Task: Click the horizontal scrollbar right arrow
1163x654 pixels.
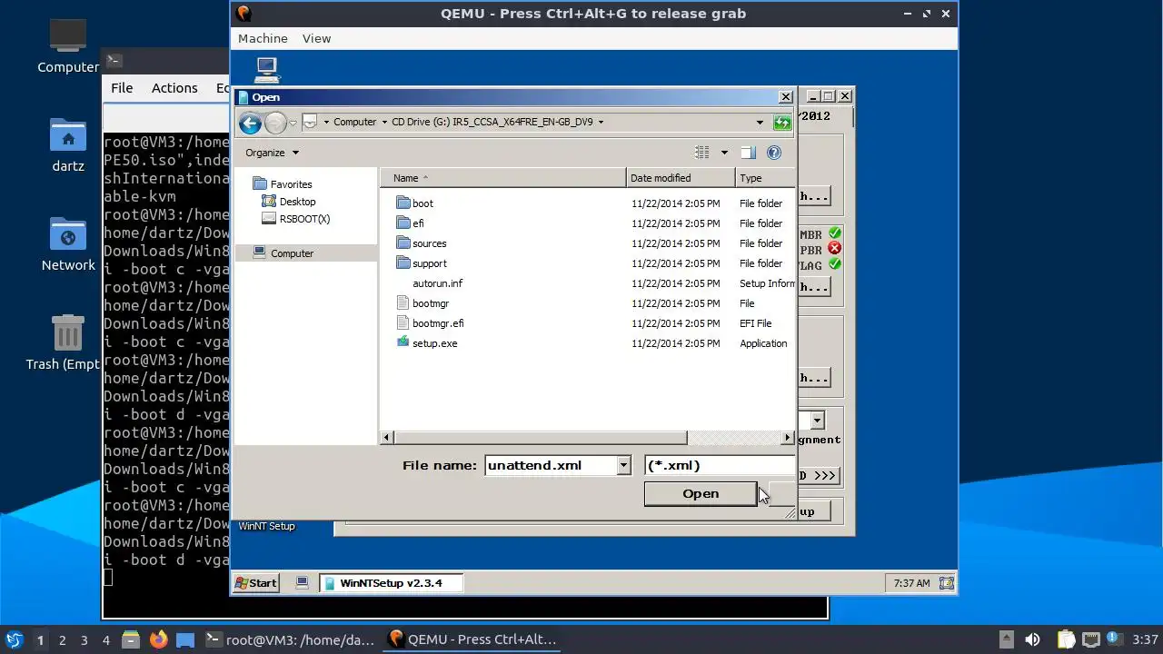Action: click(x=787, y=438)
